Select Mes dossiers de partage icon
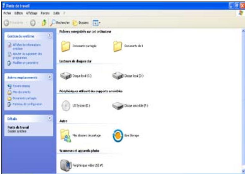 point(66,135)
